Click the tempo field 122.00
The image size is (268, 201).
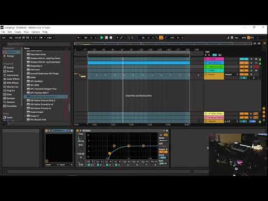[18, 37]
